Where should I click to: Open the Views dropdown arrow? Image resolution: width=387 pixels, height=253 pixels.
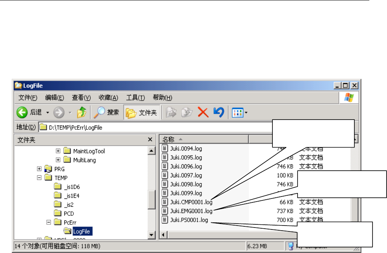[246, 113]
